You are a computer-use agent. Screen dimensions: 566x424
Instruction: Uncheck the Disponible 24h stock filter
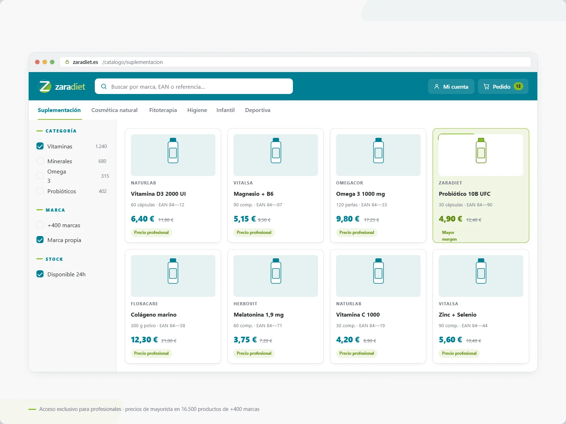pos(40,274)
